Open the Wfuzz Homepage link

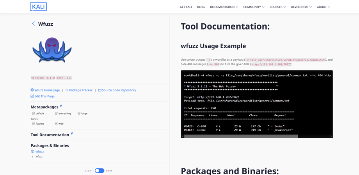coord(47,90)
